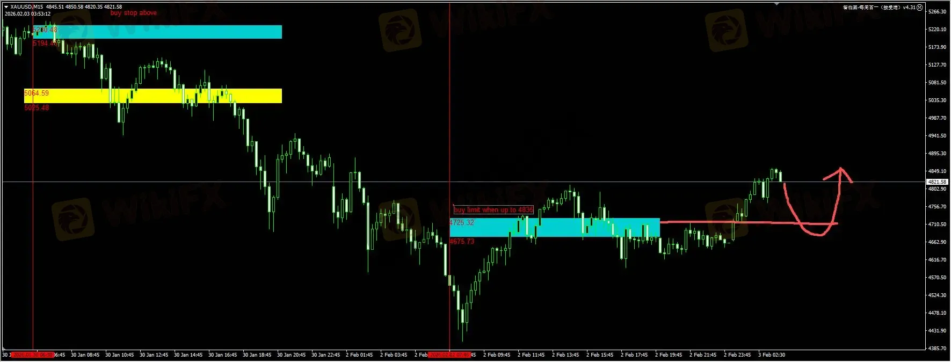Click 4431.90 on the price scale
Image resolution: width=951 pixels, height=362 pixels.
pyautogui.click(x=937, y=331)
